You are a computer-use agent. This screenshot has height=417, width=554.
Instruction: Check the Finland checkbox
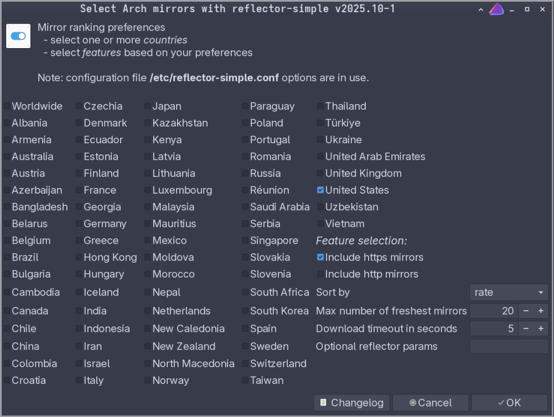click(x=79, y=173)
